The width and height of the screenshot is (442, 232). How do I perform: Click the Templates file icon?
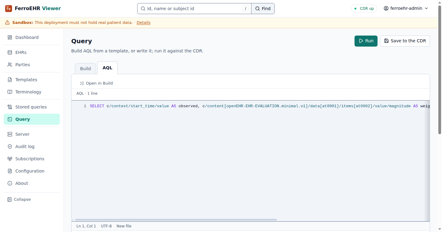coord(10,80)
